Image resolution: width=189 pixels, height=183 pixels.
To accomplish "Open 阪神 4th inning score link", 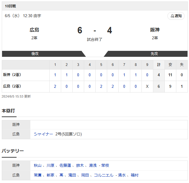I will [89, 75].
